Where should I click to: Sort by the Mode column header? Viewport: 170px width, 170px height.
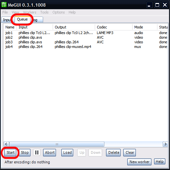point(145,27)
